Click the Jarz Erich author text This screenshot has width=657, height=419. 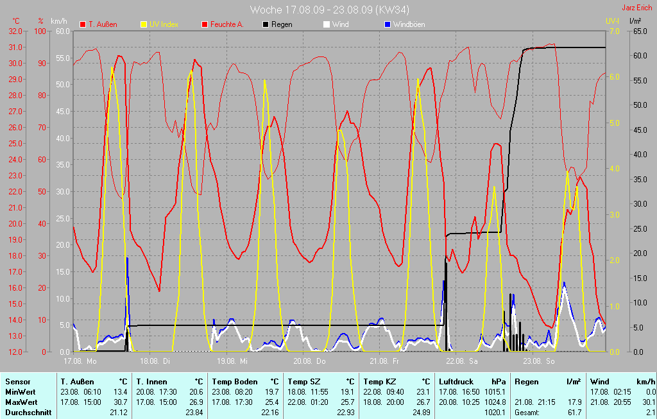point(637,8)
